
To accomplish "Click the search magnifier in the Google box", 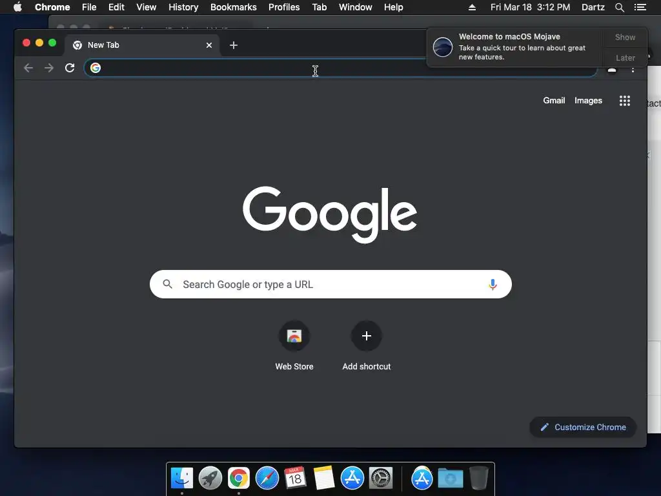I will [167, 284].
